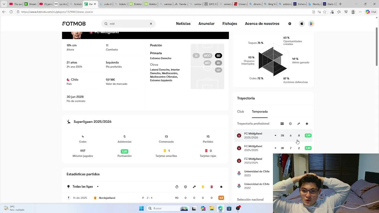Click rating star icon in match table

point(221,187)
